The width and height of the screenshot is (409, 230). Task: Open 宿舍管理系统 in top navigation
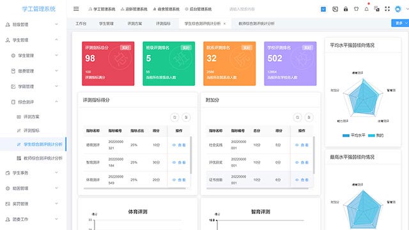[x=166, y=9]
